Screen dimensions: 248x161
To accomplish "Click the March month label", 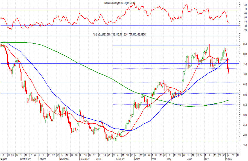I will tap(137, 159).
